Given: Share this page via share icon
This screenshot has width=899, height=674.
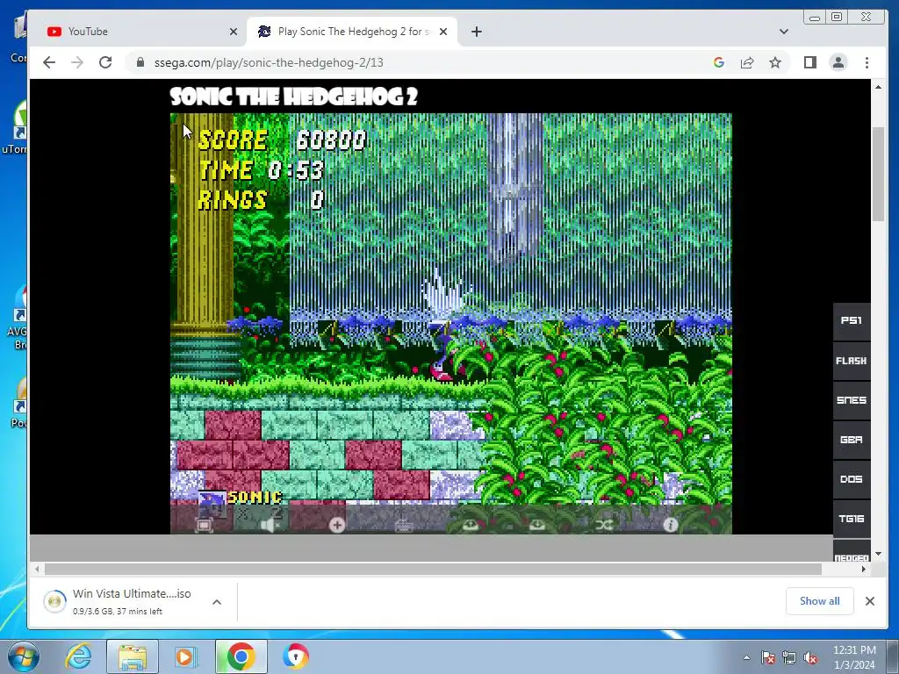Looking at the screenshot, I should tap(747, 62).
